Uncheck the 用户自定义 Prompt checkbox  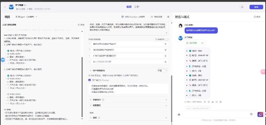point(89,80)
